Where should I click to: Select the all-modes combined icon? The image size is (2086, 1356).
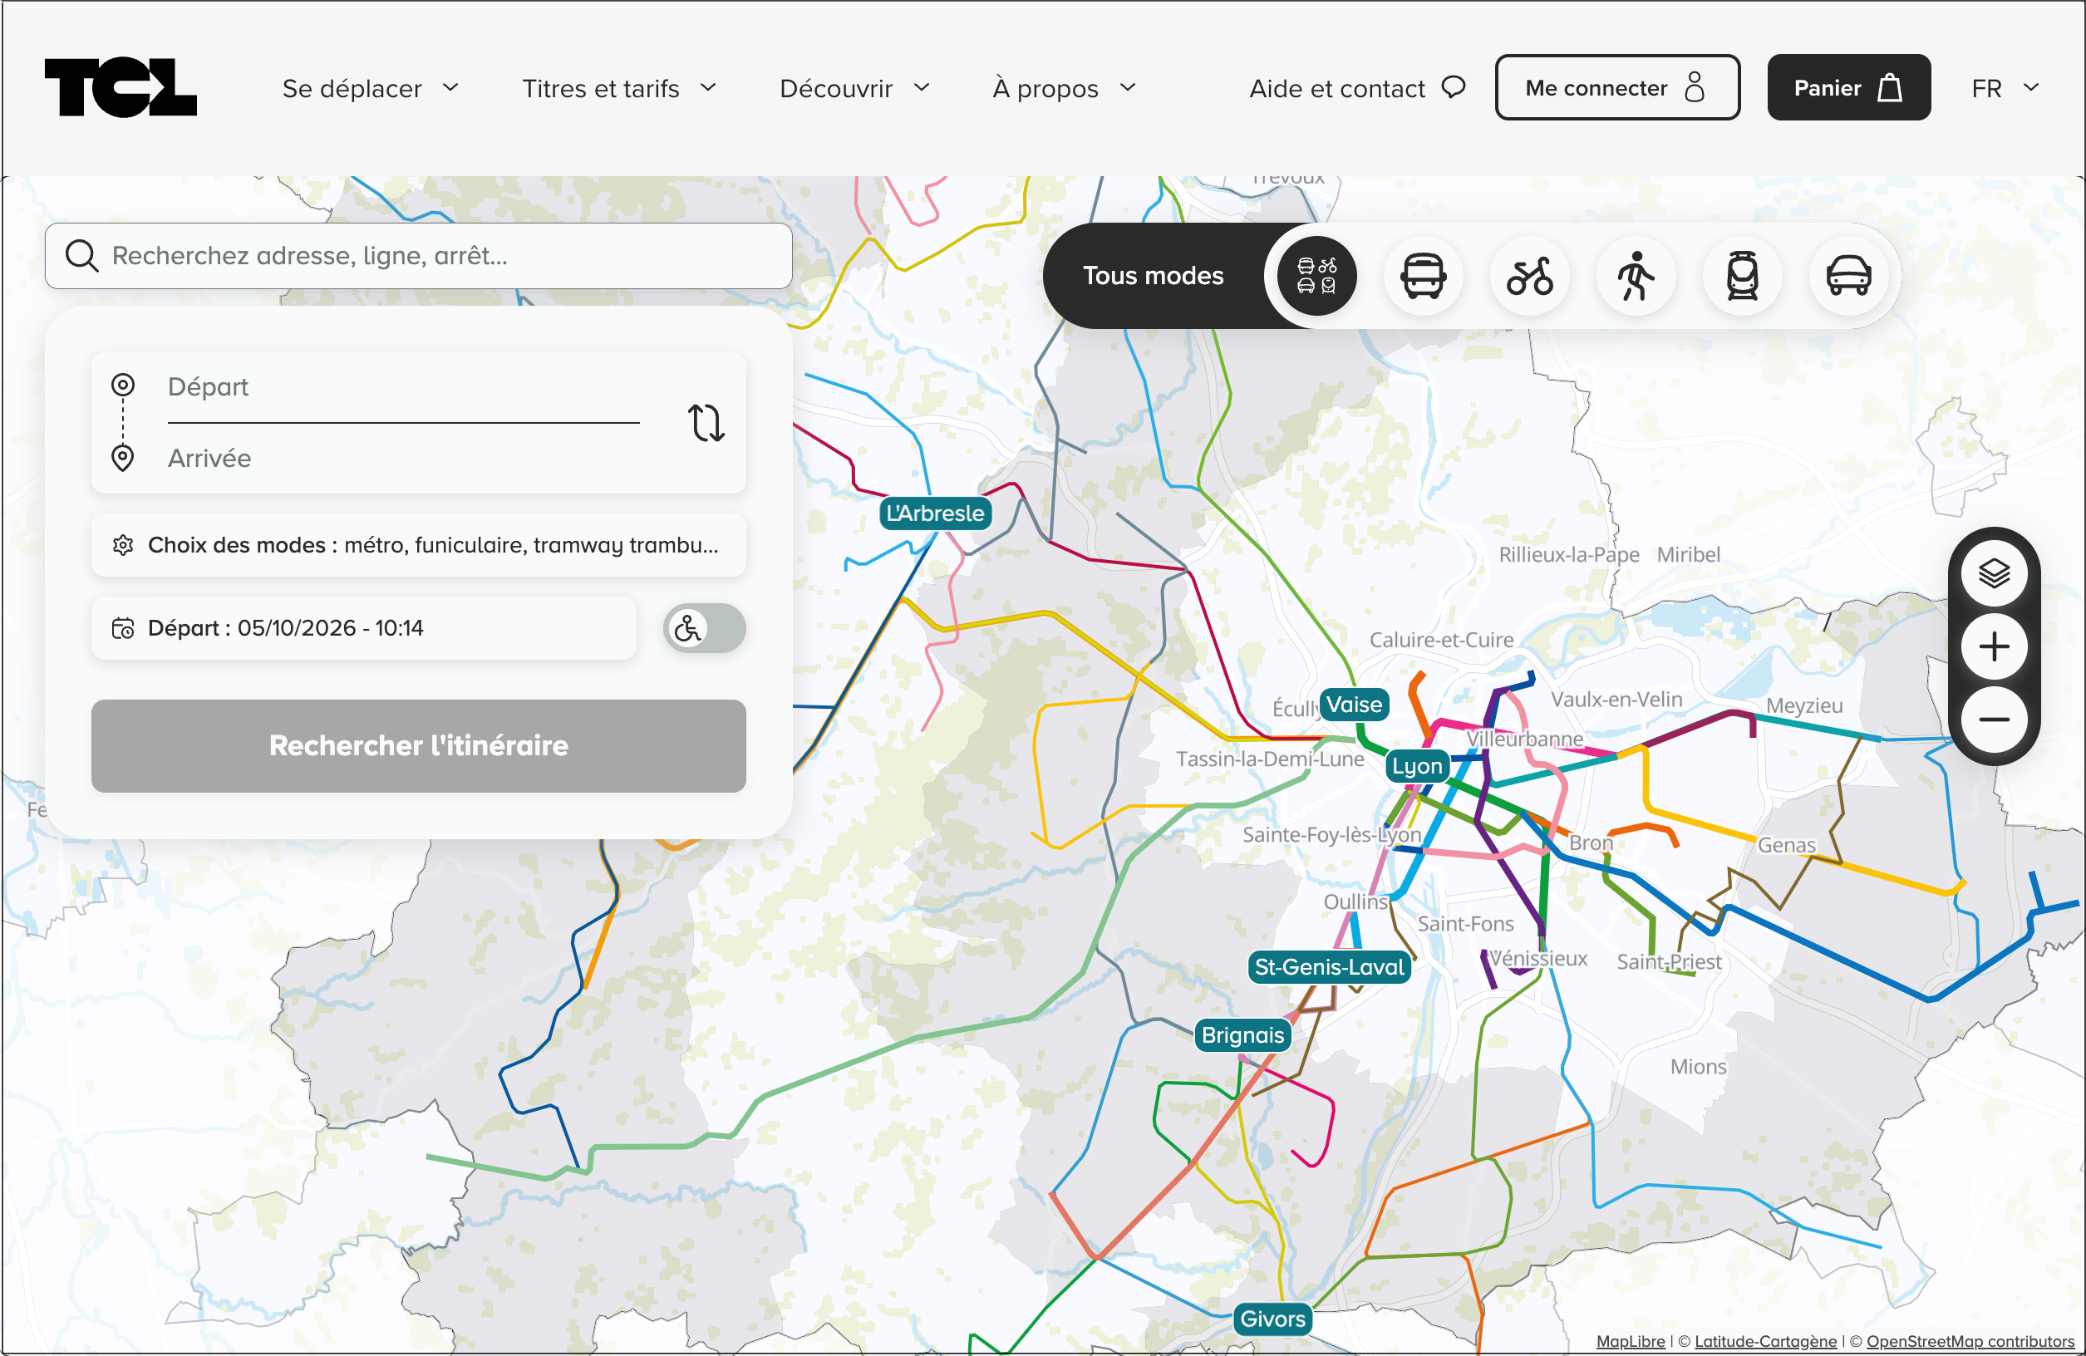click(1316, 276)
